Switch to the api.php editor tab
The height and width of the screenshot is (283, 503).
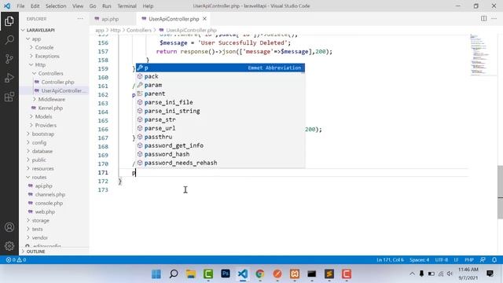point(110,19)
